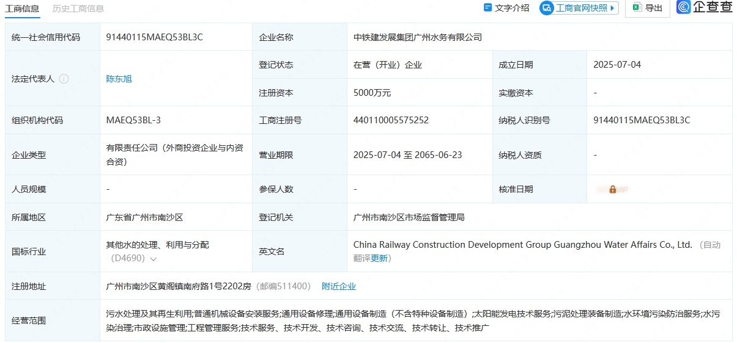Export data with 导出 button
737x343 pixels.
pos(647,8)
